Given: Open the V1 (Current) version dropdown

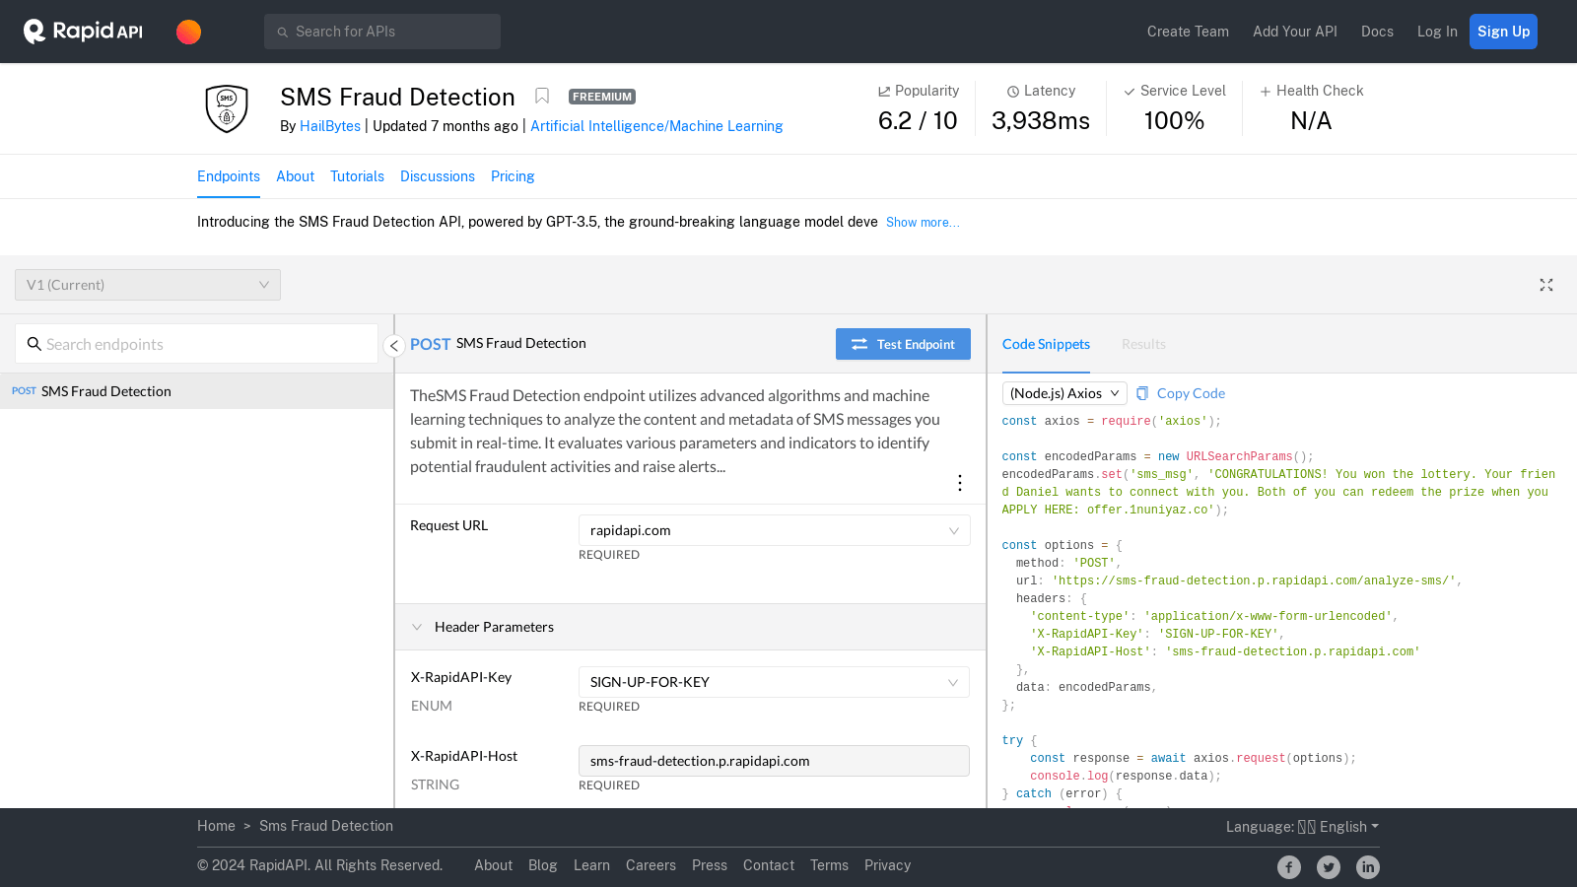Looking at the screenshot, I should point(148,285).
